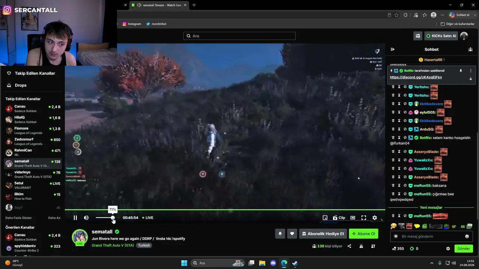Viewport: 479px width, 269px height.
Task: Click the heart follow button
Action: 292,234
